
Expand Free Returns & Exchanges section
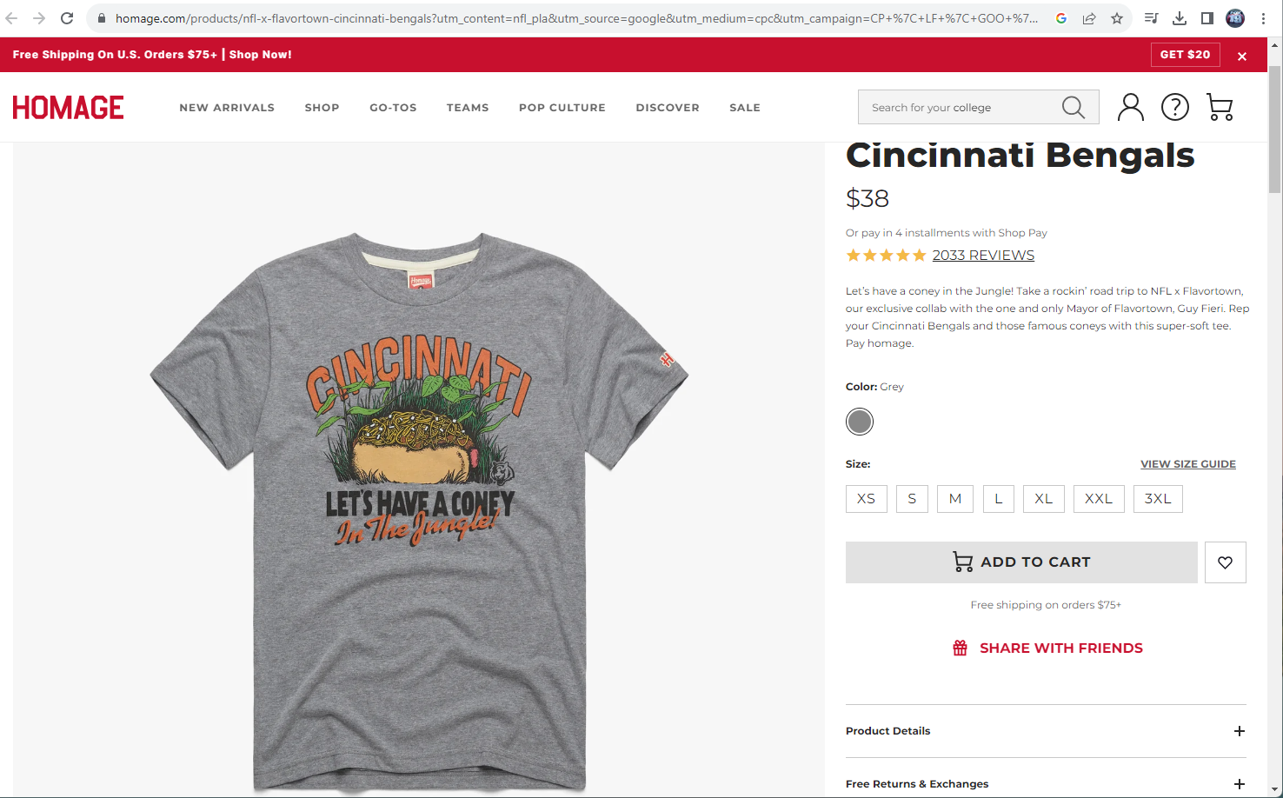tap(1046, 784)
